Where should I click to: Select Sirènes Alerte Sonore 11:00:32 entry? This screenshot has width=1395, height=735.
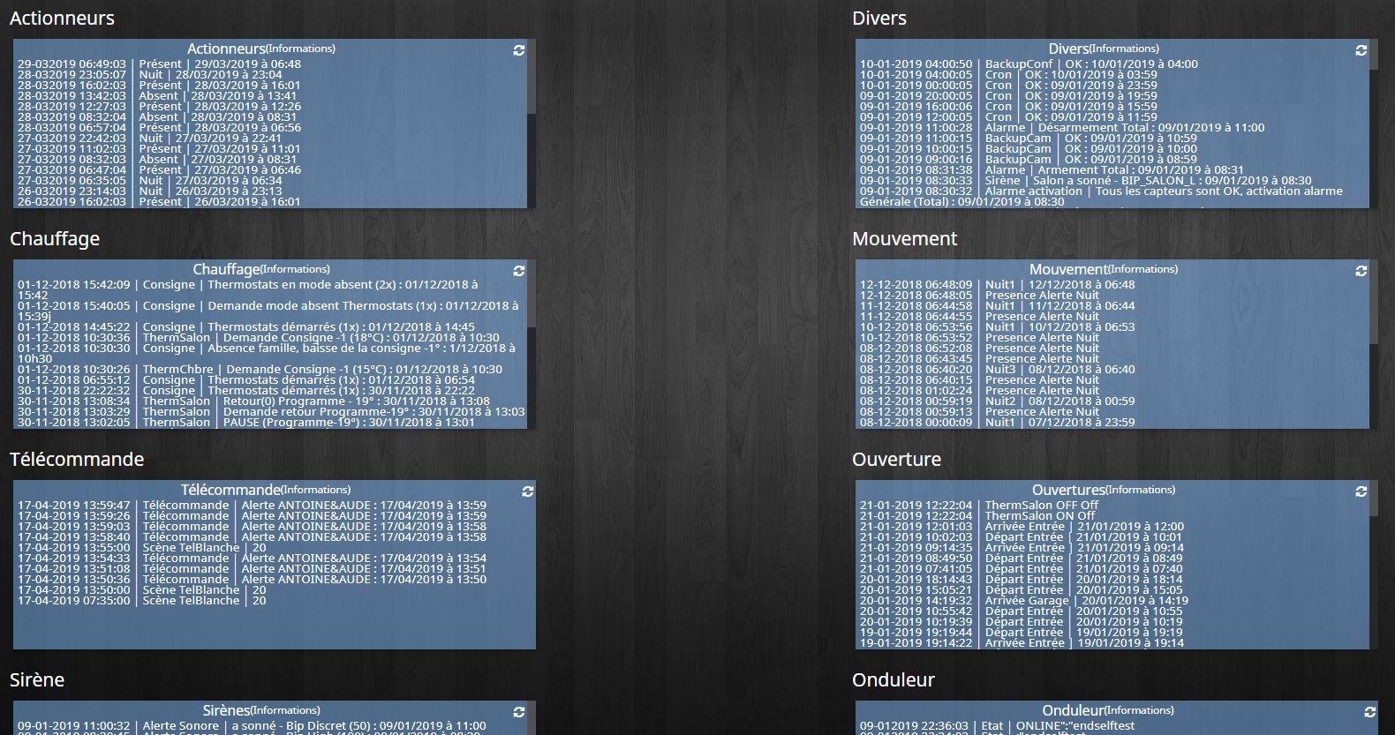pos(252,726)
